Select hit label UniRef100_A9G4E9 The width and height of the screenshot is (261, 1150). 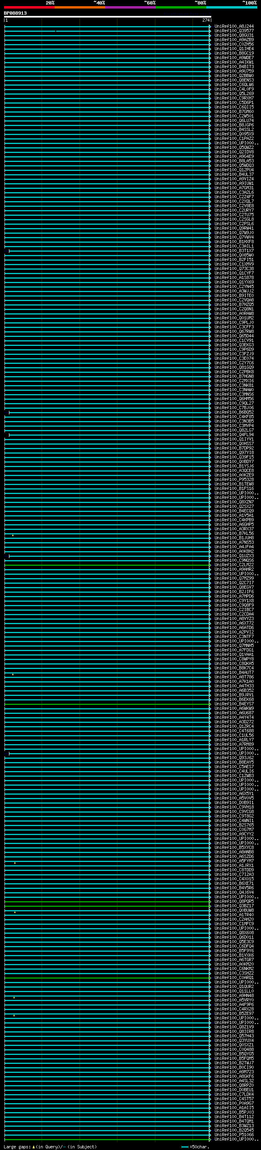click(234, 156)
